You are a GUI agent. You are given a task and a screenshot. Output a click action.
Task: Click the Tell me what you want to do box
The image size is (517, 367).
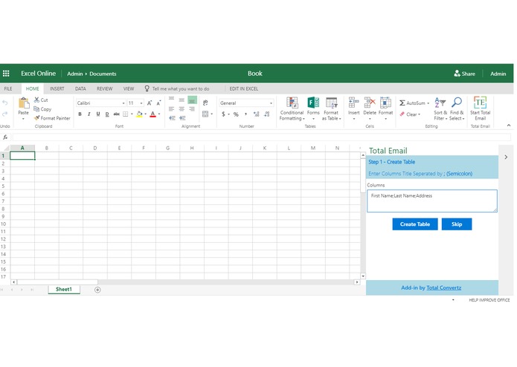click(180, 88)
